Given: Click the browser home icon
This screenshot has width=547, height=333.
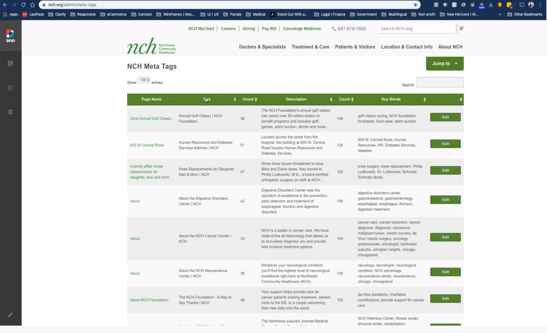Looking at the screenshot, I should pos(33,5).
